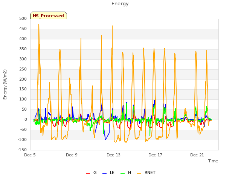This screenshot has width=241, height=180.
Task: Click the green H legend color marker
Action: click(x=123, y=173)
